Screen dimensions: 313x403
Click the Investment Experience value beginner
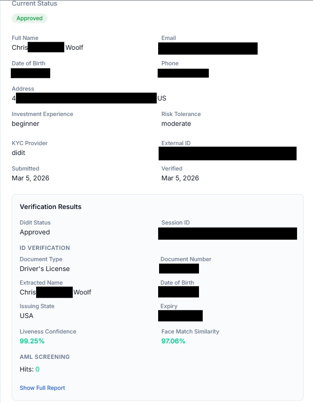[25, 124]
